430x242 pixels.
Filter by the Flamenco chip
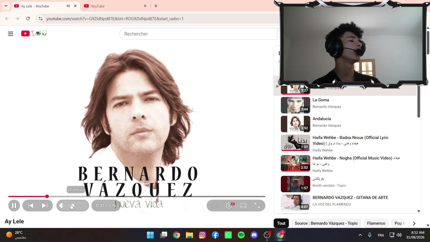tap(376, 223)
